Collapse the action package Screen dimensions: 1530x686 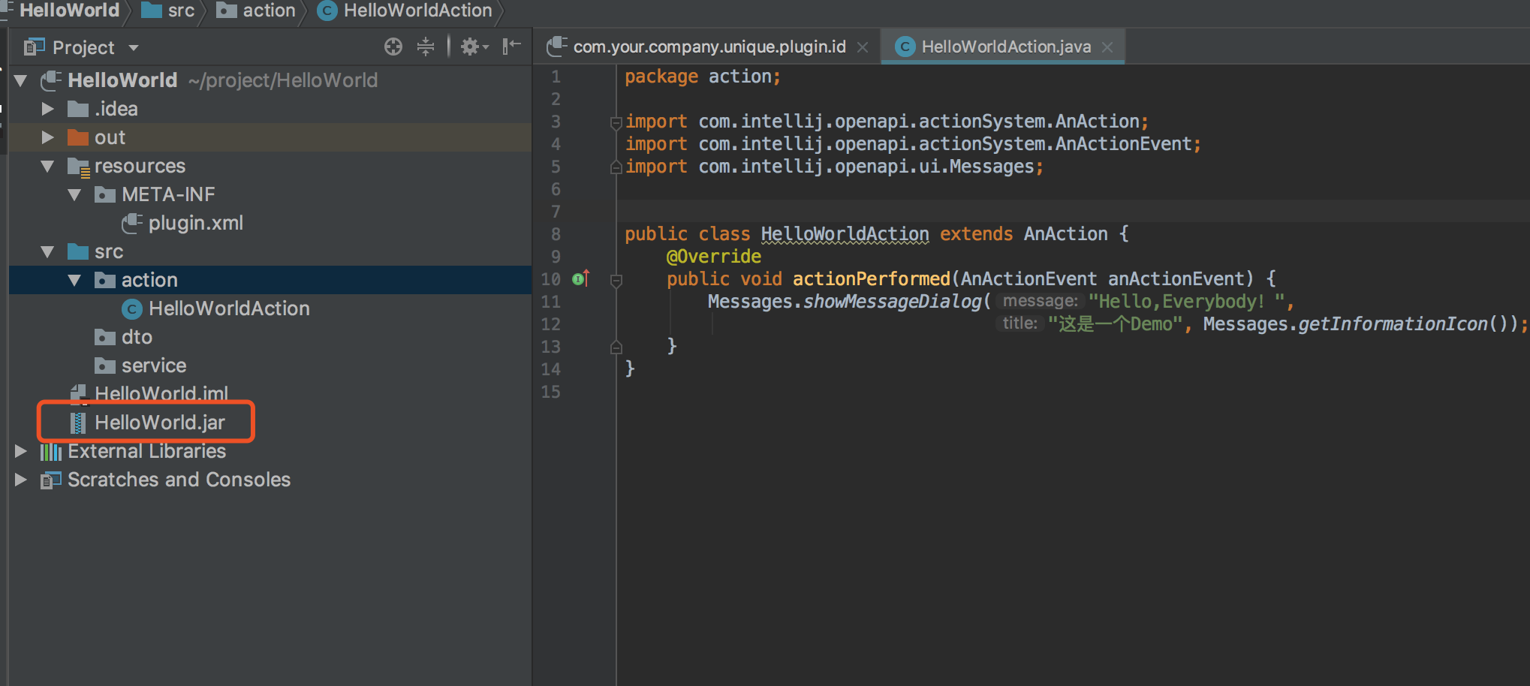(x=75, y=280)
